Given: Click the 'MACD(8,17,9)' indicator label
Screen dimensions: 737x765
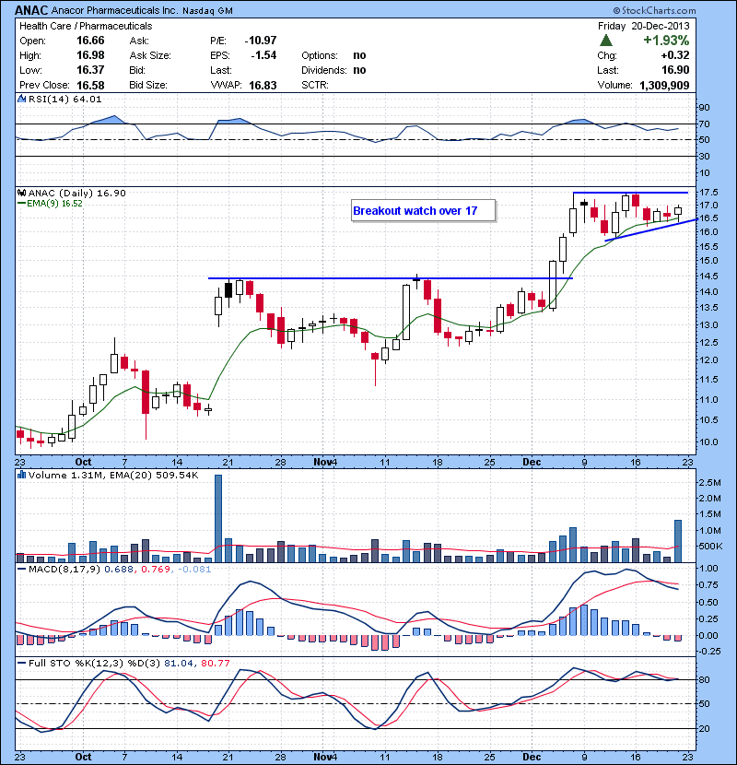Looking at the screenshot, I should tap(64, 569).
